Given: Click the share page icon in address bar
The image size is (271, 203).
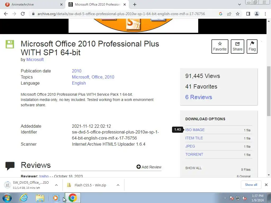Looking at the screenshot, I should point(229,14).
